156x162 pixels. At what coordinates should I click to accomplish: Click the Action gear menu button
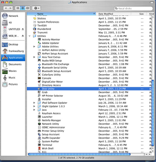point(37,8)
